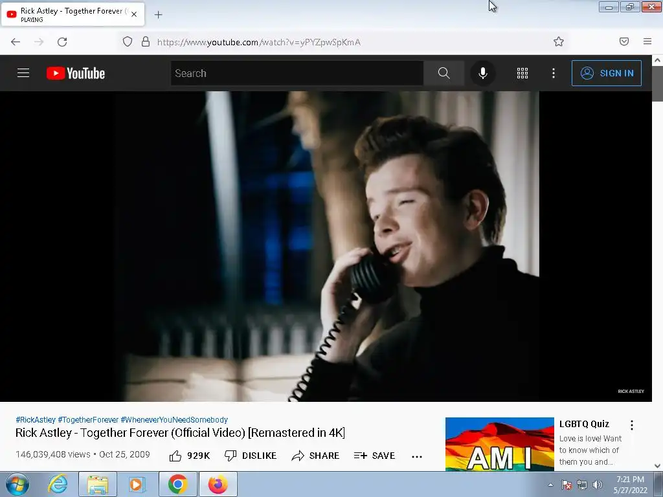Image resolution: width=663 pixels, height=497 pixels.
Task: Bookmark this page with star icon
Action: pyautogui.click(x=559, y=41)
